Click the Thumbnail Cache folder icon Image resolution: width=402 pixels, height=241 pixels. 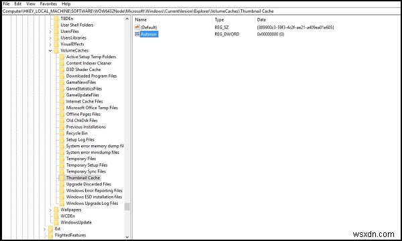pos(62,178)
